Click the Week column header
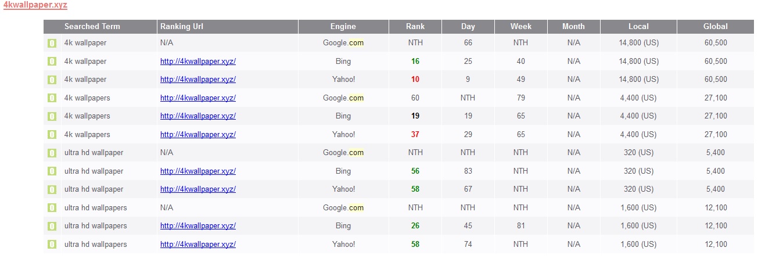Screen dimensions: 765x262 click(x=520, y=27)
